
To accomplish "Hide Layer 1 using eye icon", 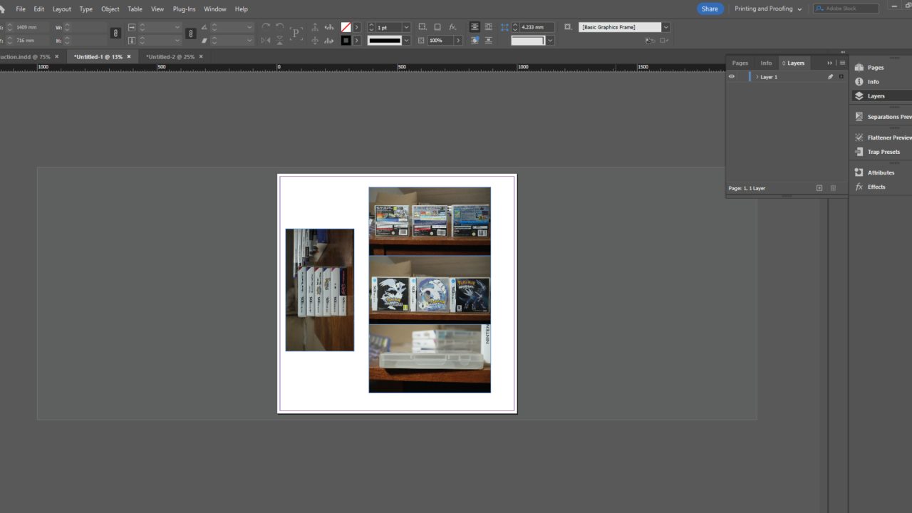I will [732, 77].
